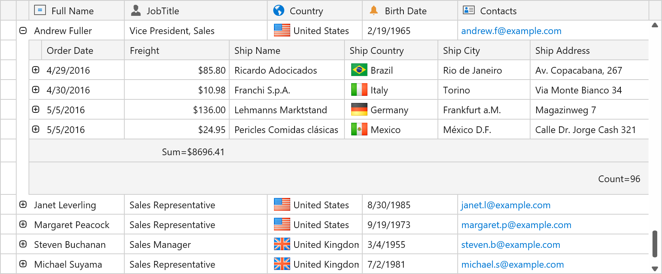Click the person icon in JobTitle header
The image size is (662, 274).
pos(136,10)
